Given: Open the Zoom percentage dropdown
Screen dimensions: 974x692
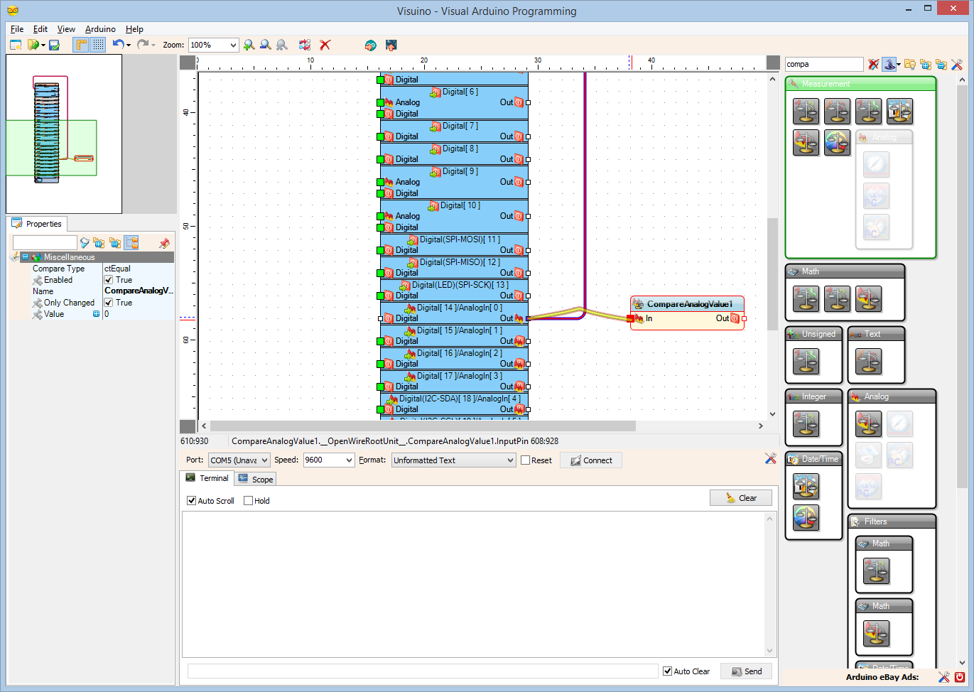Looking at the screenshot, I should (231, 45).
